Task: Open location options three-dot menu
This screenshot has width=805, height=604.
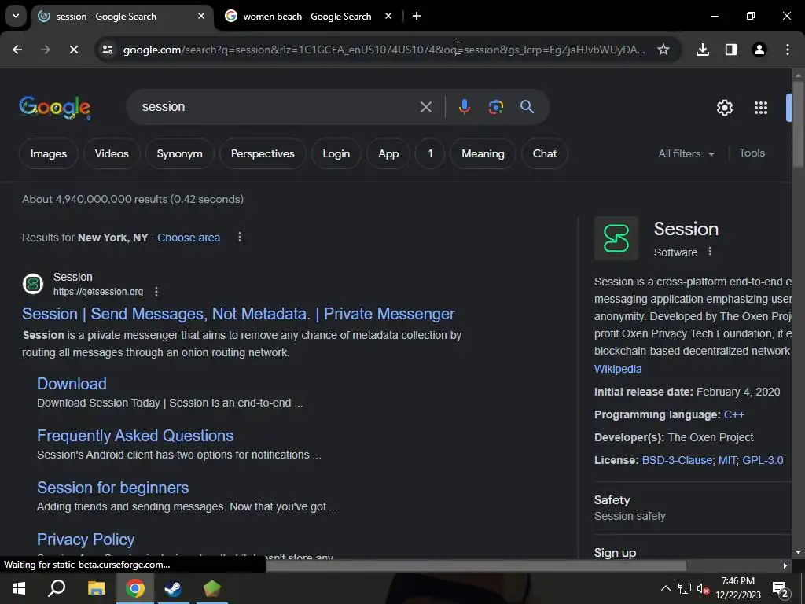Action: pos(239,238)
